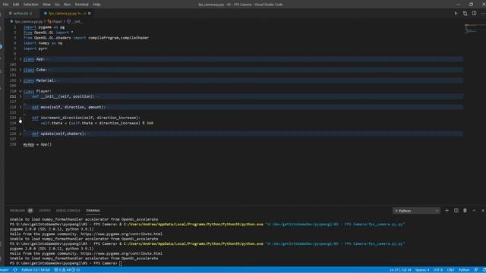
Task: Open the pygame.org contribute link in the fourth terminal line
Action: 121,234
